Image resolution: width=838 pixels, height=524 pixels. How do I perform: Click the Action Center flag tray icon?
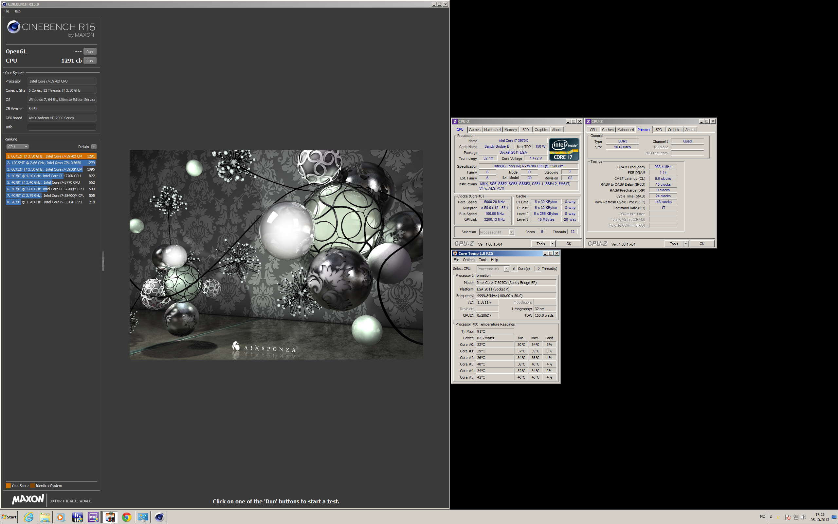788,517
